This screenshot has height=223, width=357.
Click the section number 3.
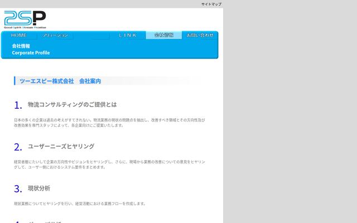point(18,189)
